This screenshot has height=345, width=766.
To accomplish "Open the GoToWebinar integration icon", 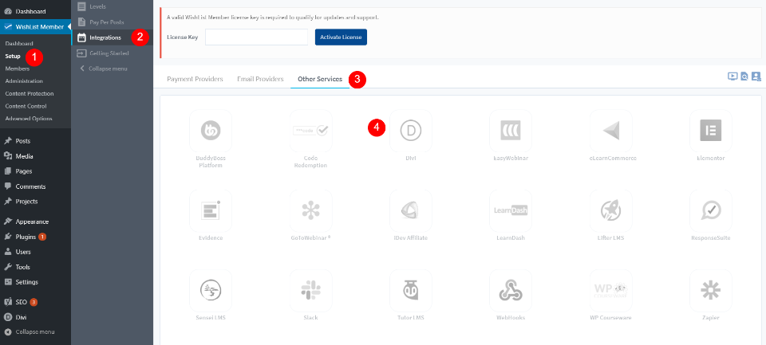I will [310, 210].
